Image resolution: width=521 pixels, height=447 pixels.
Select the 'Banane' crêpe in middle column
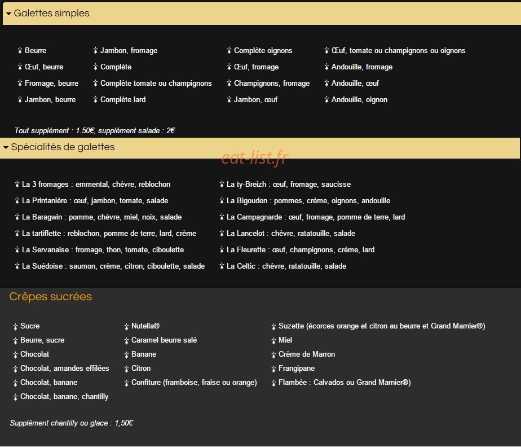pyautogui.click(x=144, y=354)
